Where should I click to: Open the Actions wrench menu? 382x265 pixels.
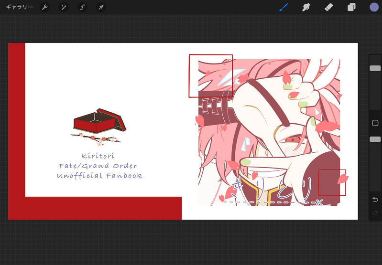pyautogui.click(x=45, y=7)
